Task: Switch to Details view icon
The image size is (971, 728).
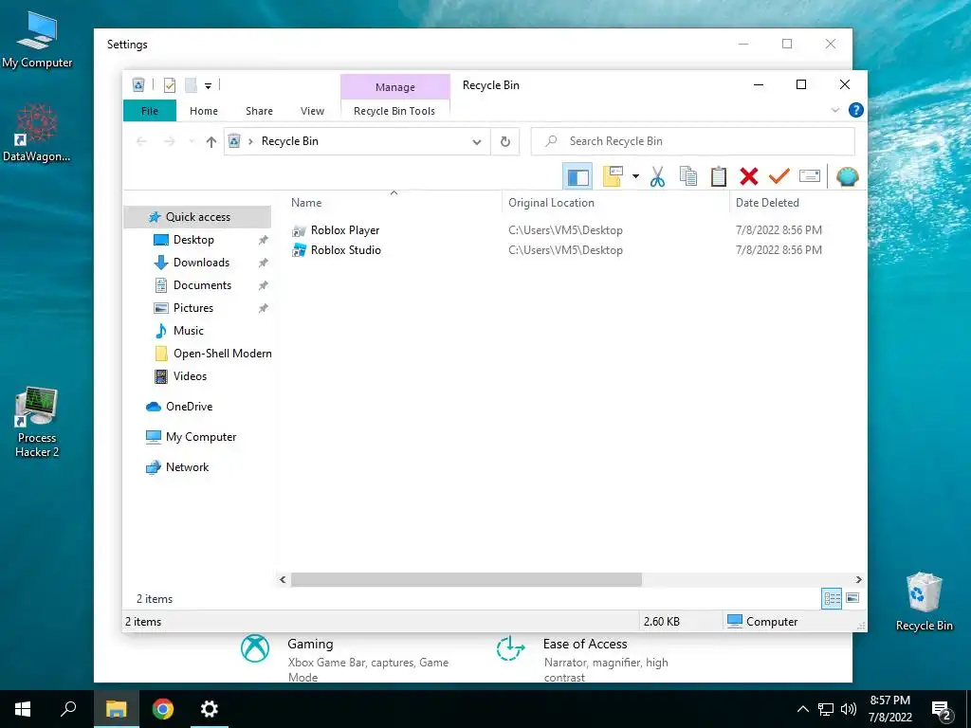Action: coord(832,598)
